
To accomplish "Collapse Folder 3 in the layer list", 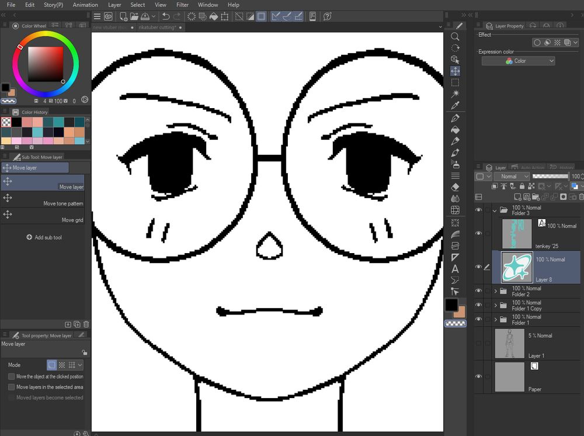I will tap(495, 210).
